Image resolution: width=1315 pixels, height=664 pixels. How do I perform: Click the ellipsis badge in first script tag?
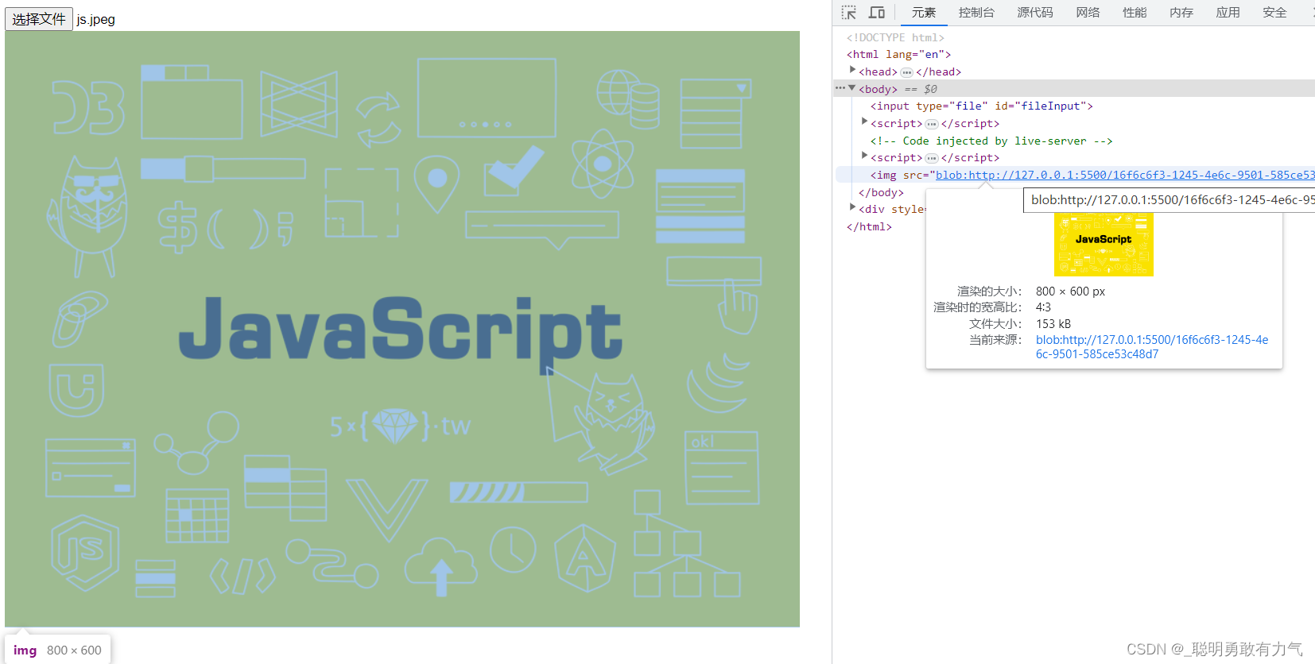932,124
